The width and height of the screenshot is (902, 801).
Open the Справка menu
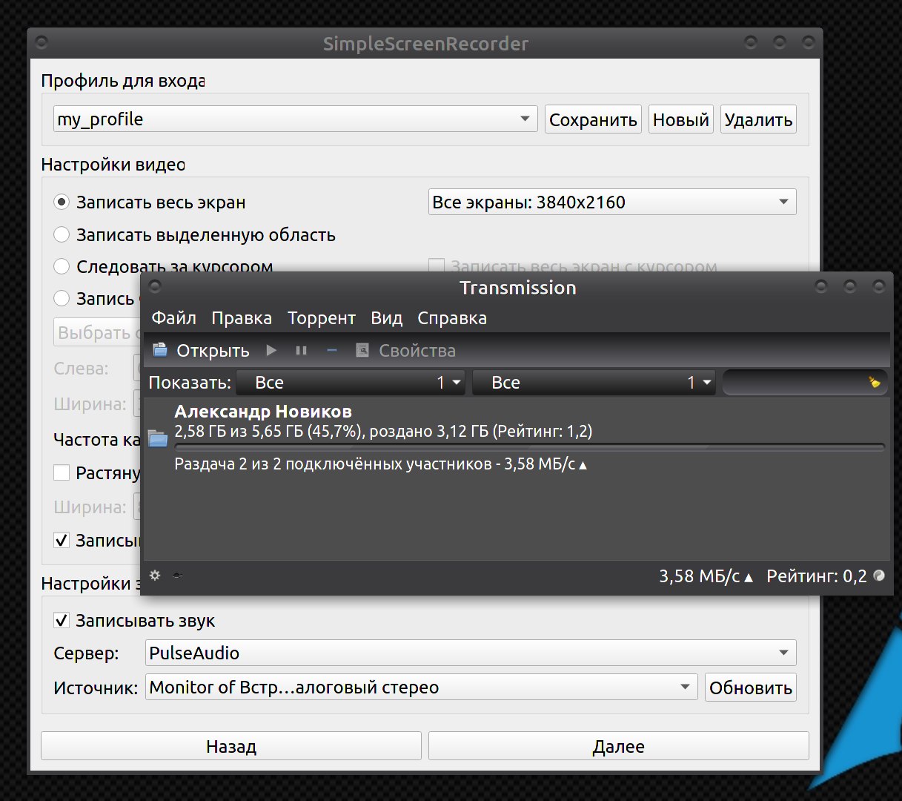pyautogui.click(x=452, y=318)
